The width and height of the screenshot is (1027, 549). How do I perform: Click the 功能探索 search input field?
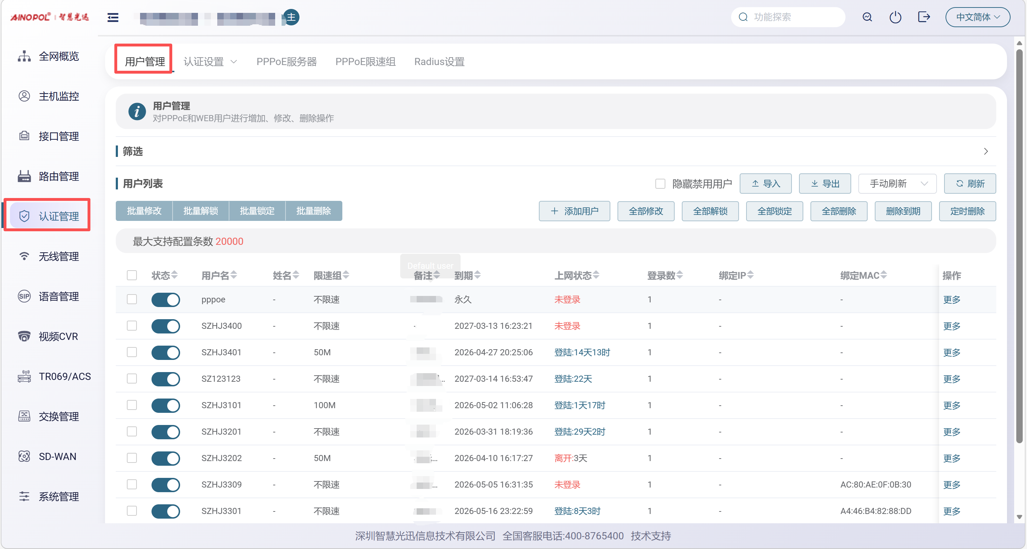click(793, 17)
